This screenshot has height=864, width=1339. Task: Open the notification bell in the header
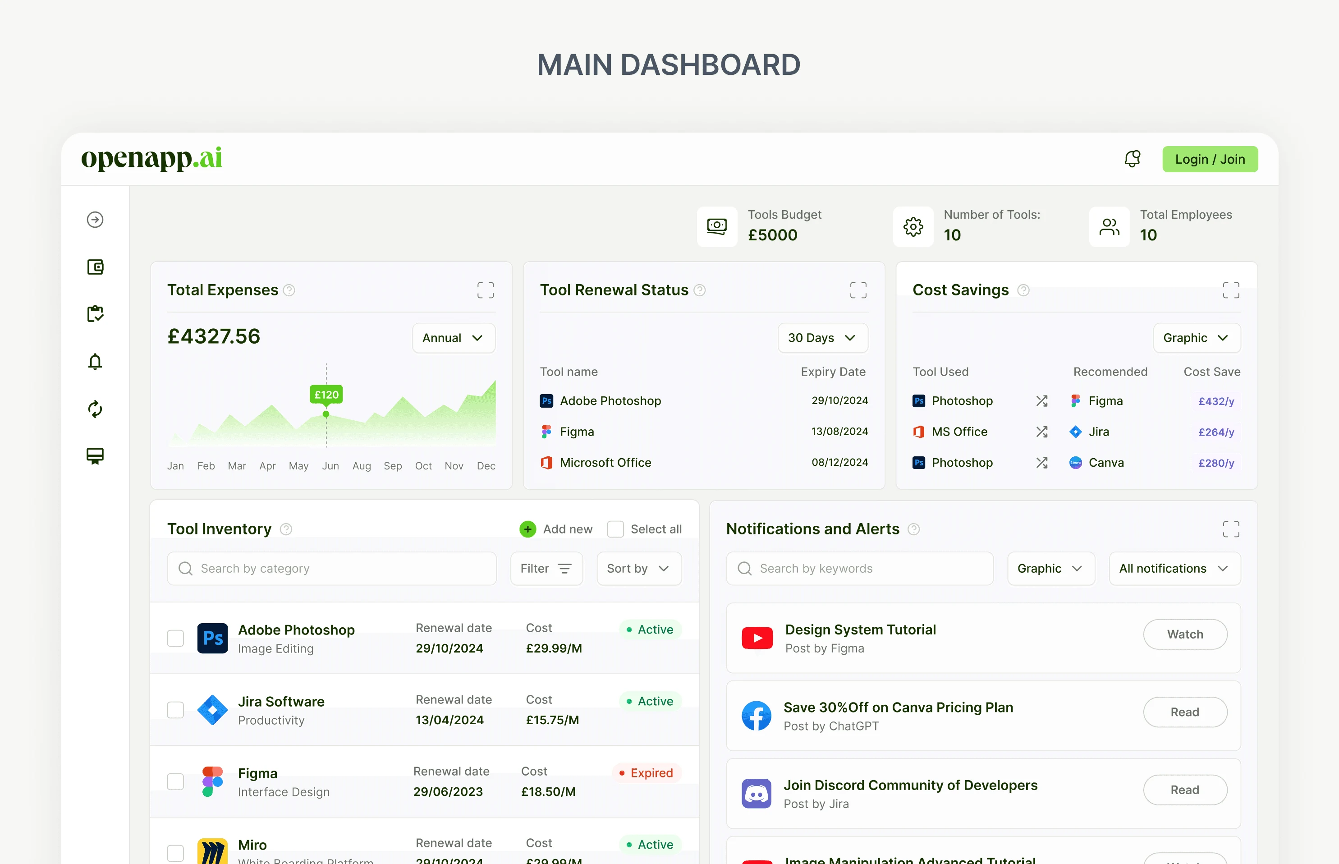coord(1132,159)
